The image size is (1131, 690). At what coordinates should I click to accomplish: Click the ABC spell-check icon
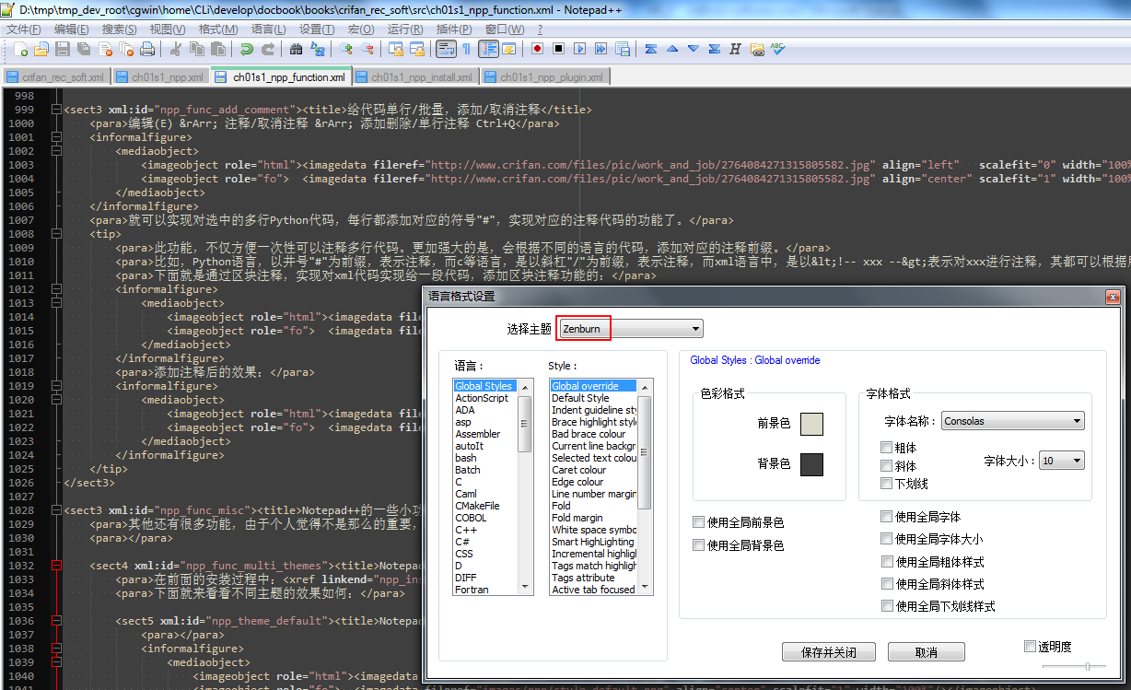[778, 49]
